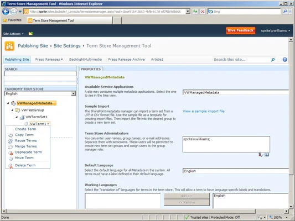This screenshot has height=221, width=295.
Task: Click the Term Store Administrators text box
Action: 226,144
